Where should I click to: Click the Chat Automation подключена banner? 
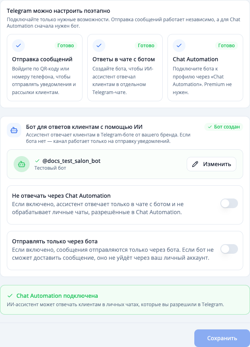(x=125, y=300)
